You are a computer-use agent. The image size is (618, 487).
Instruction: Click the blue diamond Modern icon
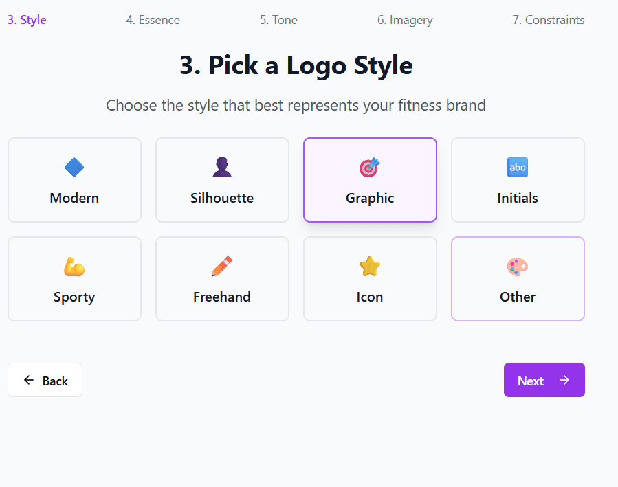74,167
